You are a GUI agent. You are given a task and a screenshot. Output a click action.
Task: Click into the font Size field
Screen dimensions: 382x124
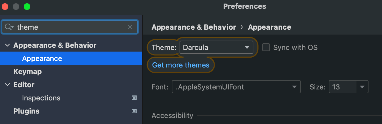point(342,87)
